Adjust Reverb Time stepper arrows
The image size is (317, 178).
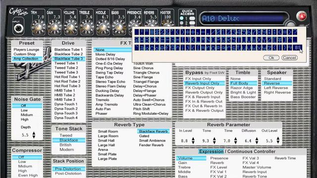coord(236,140)
